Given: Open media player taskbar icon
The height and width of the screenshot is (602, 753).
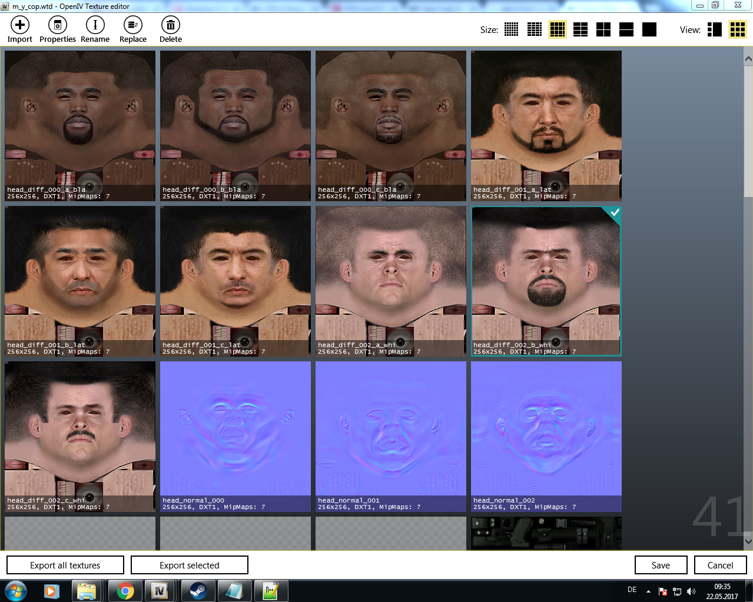Looking at the screenshot, I should tap(52, 590).
